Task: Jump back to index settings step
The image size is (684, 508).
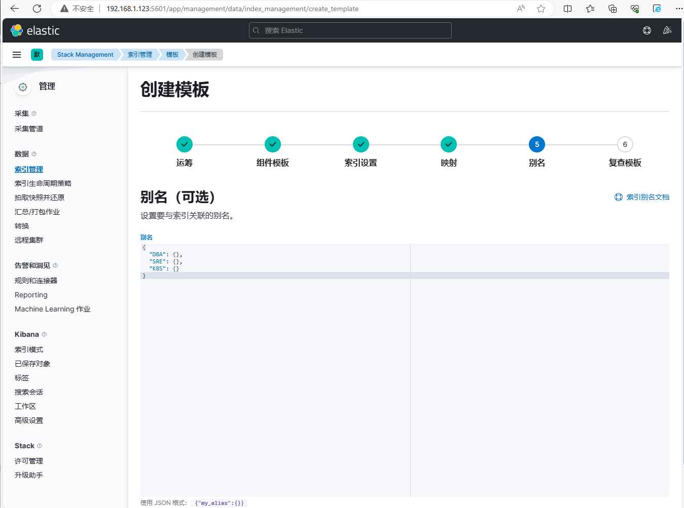Action: [x=361, y=145]
